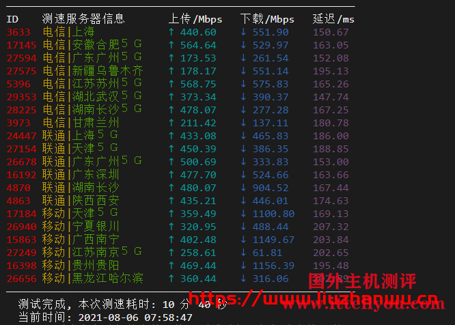The width and height of the screenshot is (455, 325).
Task: Select server ID 17184
Action: point(21,214)
